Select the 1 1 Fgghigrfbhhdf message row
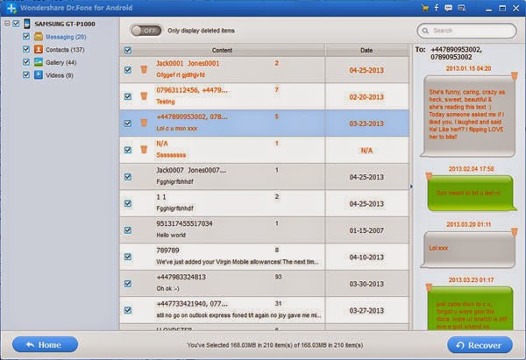526x360 pixels. pos(264,203)
